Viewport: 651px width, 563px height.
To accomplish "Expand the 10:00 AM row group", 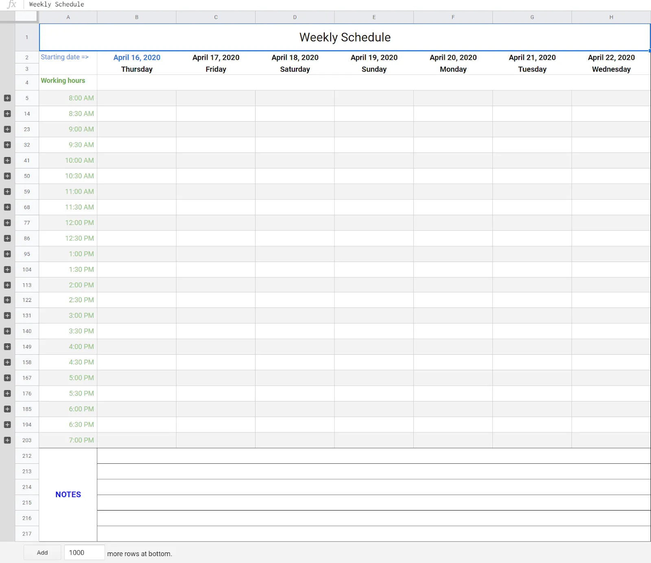I will pos(7,160).
